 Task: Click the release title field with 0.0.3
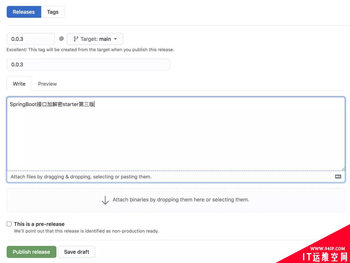[88, 64]
